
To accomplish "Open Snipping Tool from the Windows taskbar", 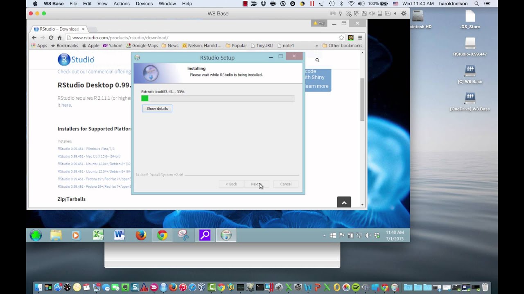I will click(x=183, y=235).
